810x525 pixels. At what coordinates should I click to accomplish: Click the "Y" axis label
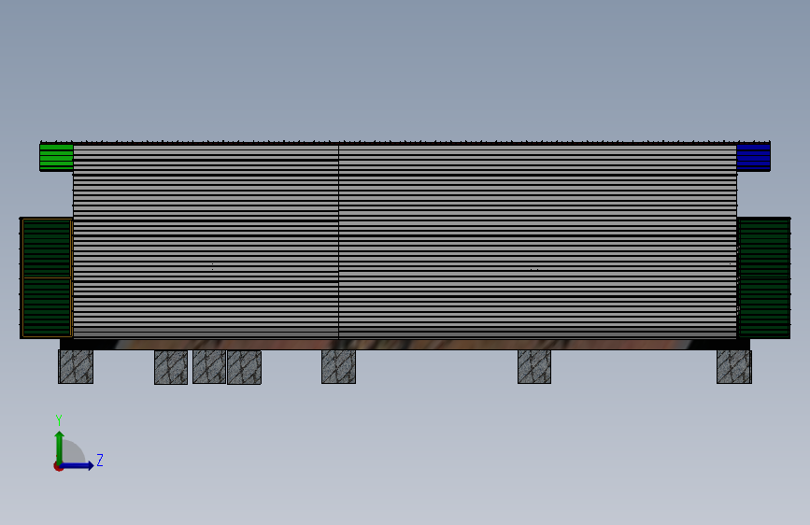(x=59, y=419)
